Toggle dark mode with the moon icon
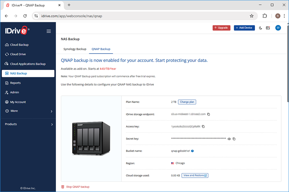Screen dimensions: 289x192 (260, 28)
